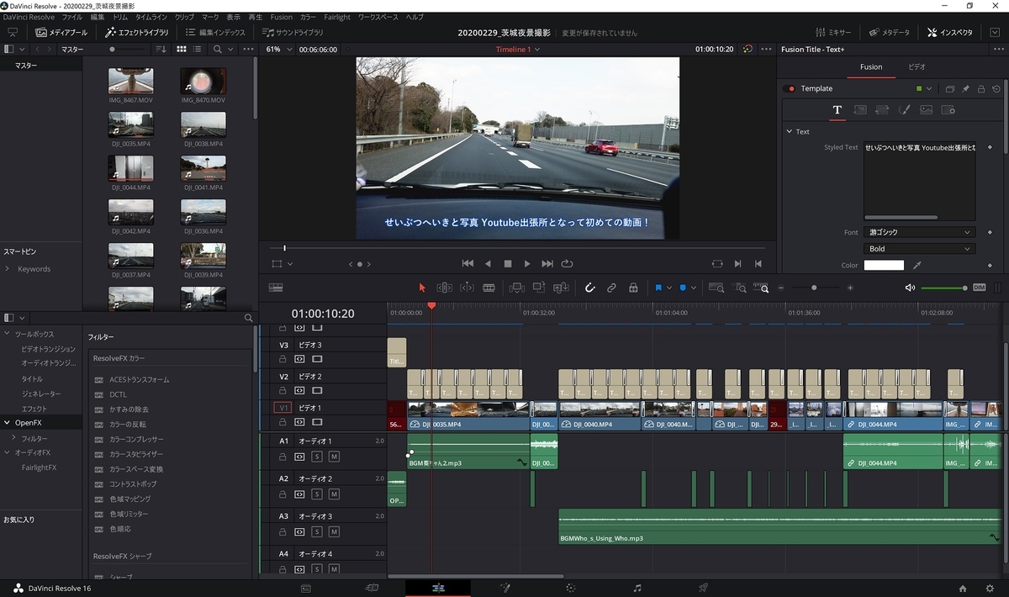Open the Fusion menu in menu bar
Viewport: 1009px width, 597px height.
282,17
